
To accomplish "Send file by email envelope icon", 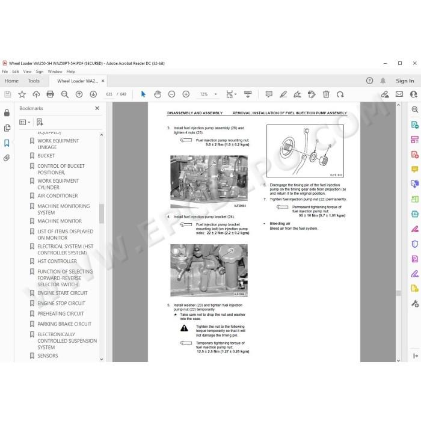I will 399,94.
